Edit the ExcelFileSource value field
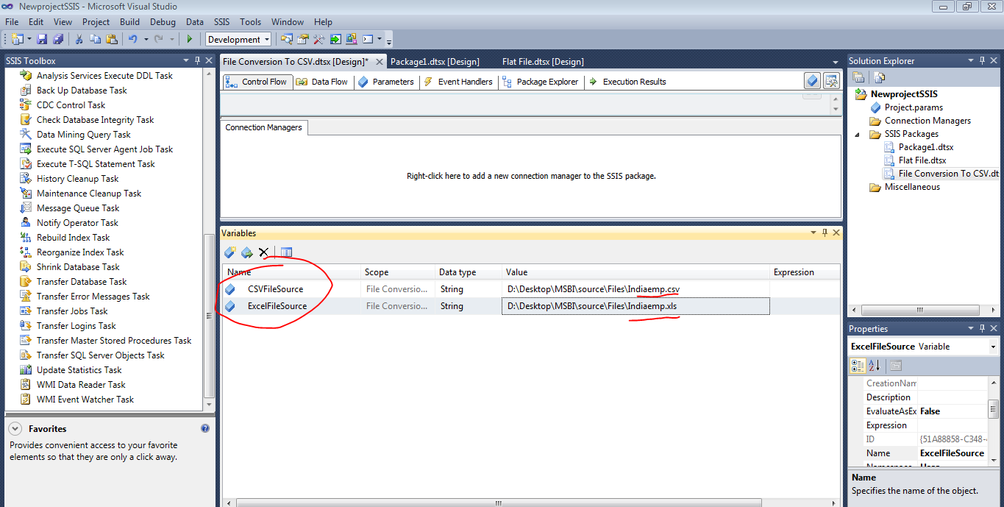This screenshot has width=1004, height=507. click(x=634, y=306)
